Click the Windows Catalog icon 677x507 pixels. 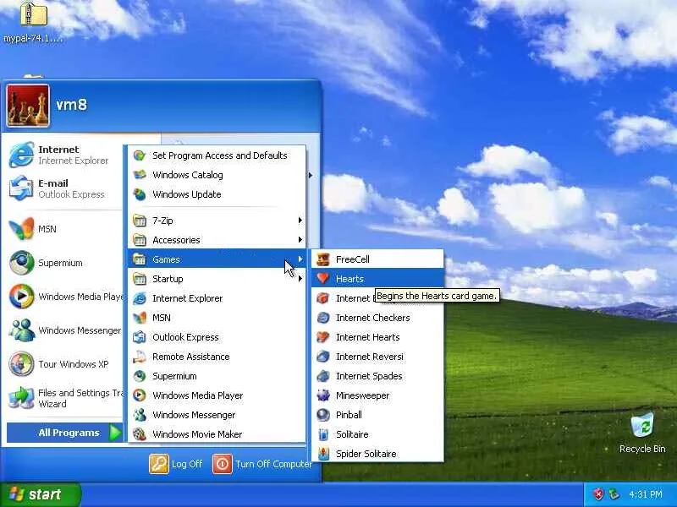139,175
